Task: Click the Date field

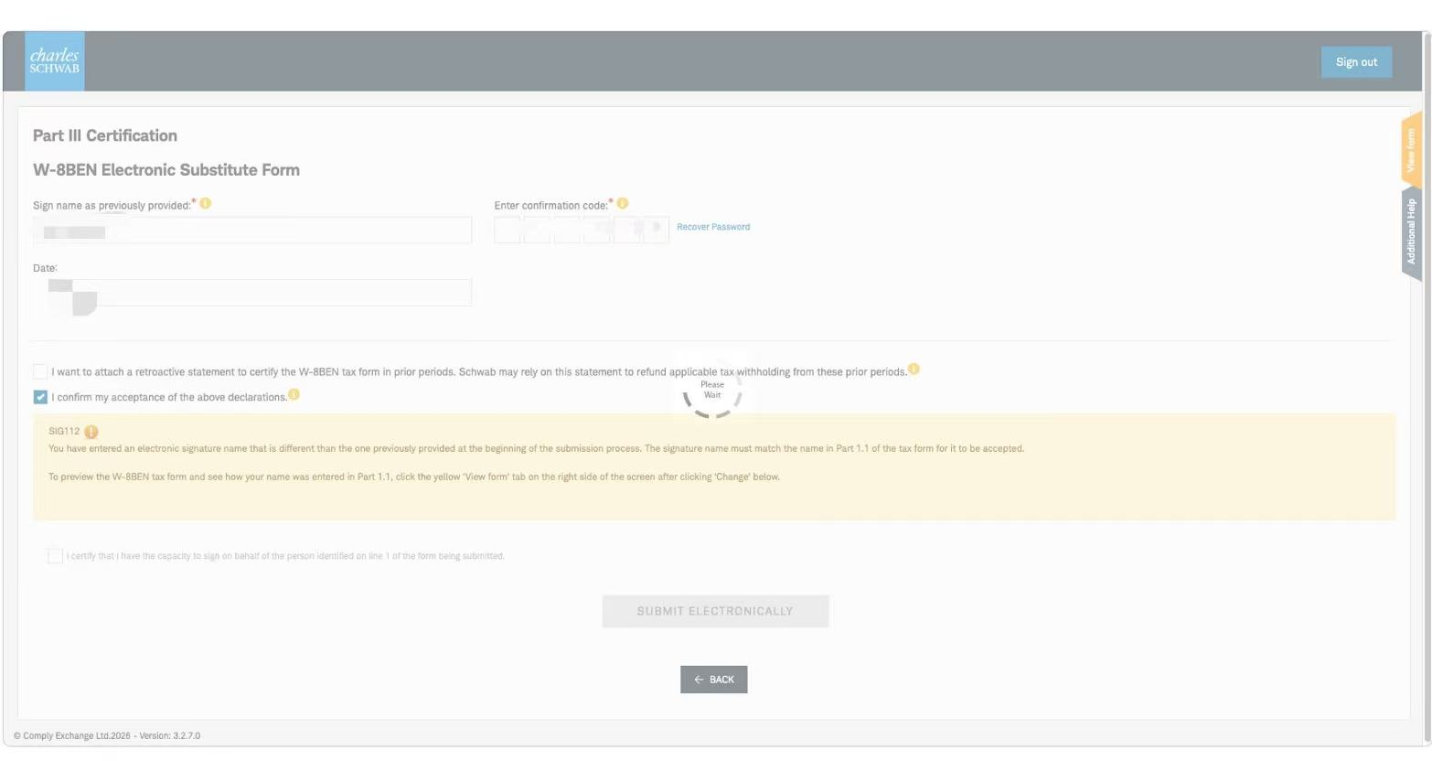Action: point(252,293)
